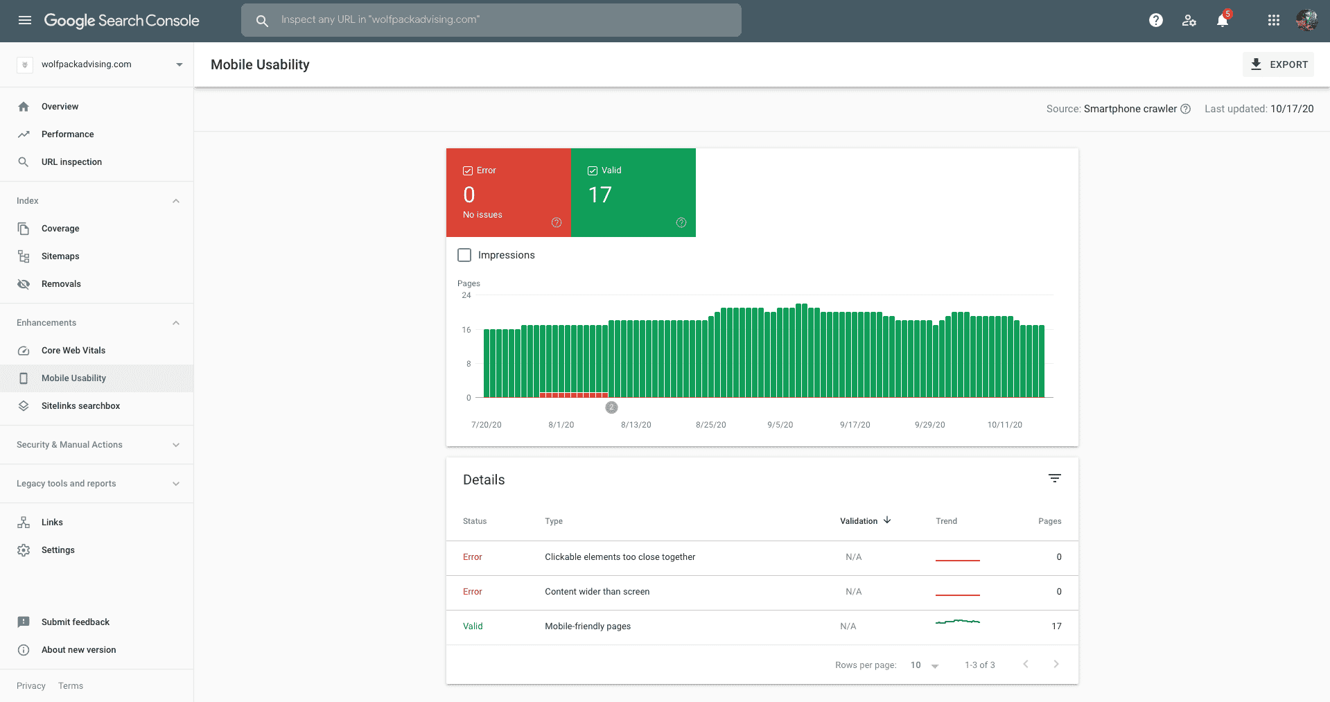Click the Performance trend icon
1330x702 pixels.
coord(24,134)
